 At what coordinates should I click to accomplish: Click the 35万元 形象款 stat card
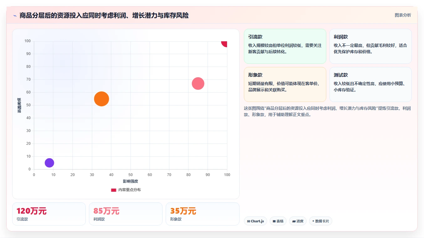(202, 214)
